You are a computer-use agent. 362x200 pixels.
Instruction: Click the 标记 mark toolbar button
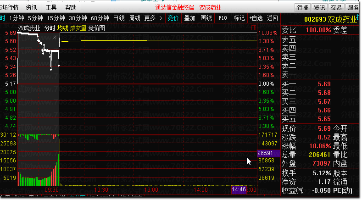point(239,18)
